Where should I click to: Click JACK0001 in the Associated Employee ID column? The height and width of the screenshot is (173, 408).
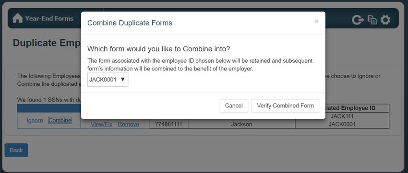click(x=342, y=124)
